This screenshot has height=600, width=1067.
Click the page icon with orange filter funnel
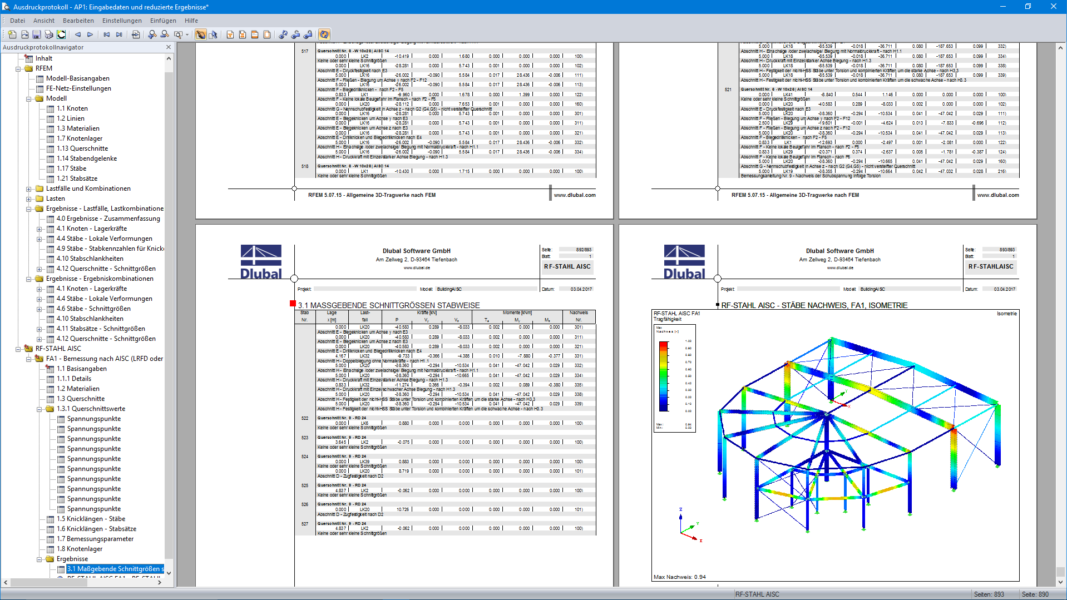click(230, 34)
